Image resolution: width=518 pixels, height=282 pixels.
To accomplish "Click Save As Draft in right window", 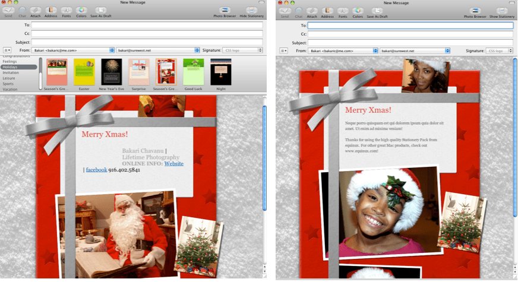I will point(377,11).
